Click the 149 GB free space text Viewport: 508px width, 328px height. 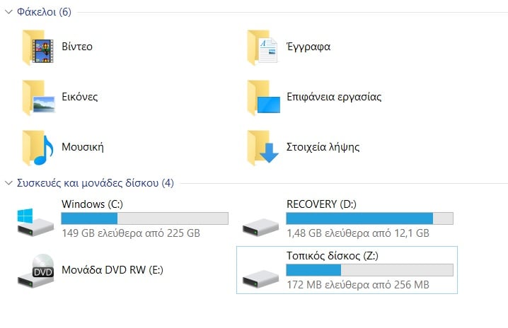tap(130, 233)
